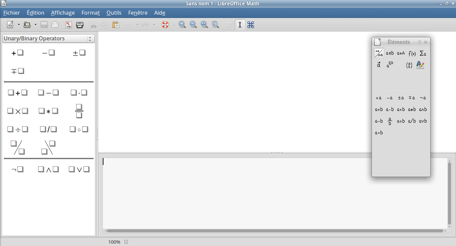The width and height of the screenshot is (456, 246).
Task: Click the Open file folder icon
Action: [x=27, y=25]
